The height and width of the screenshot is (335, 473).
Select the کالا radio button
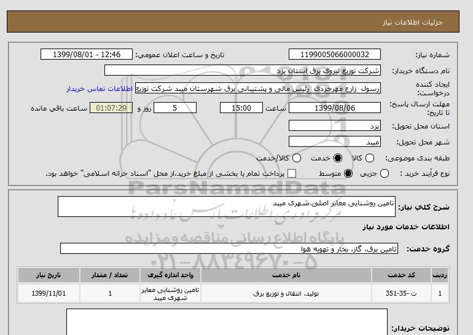point(370,158)
